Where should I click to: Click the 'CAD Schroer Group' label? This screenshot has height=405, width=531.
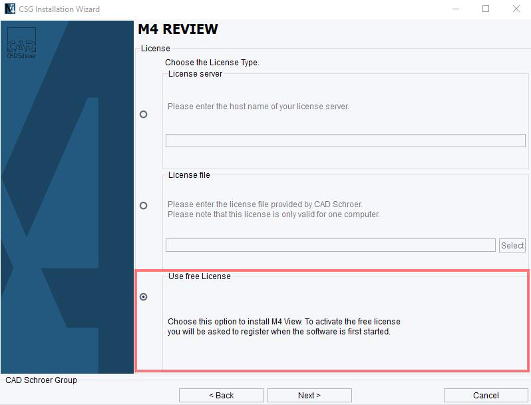click(41, 380)
